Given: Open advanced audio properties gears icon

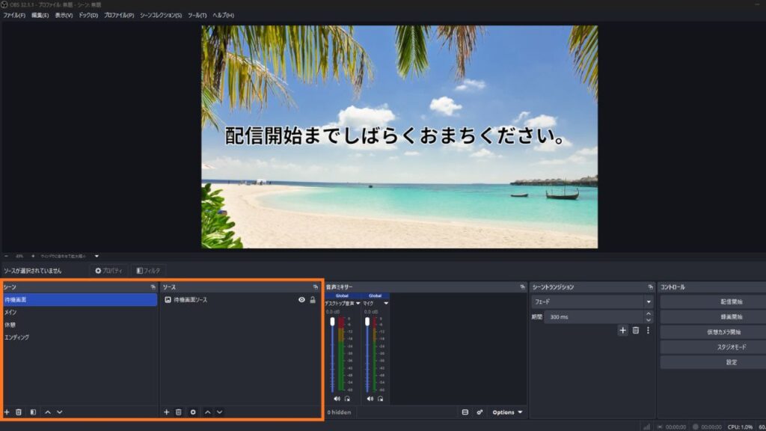Looking at the screenshot, I should click(479, 412).
